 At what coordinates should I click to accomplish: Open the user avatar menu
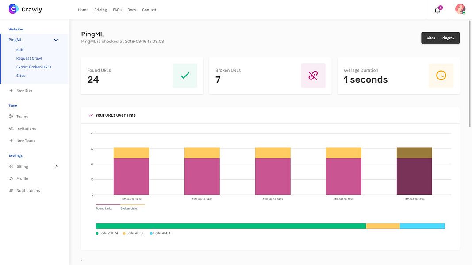460,9
